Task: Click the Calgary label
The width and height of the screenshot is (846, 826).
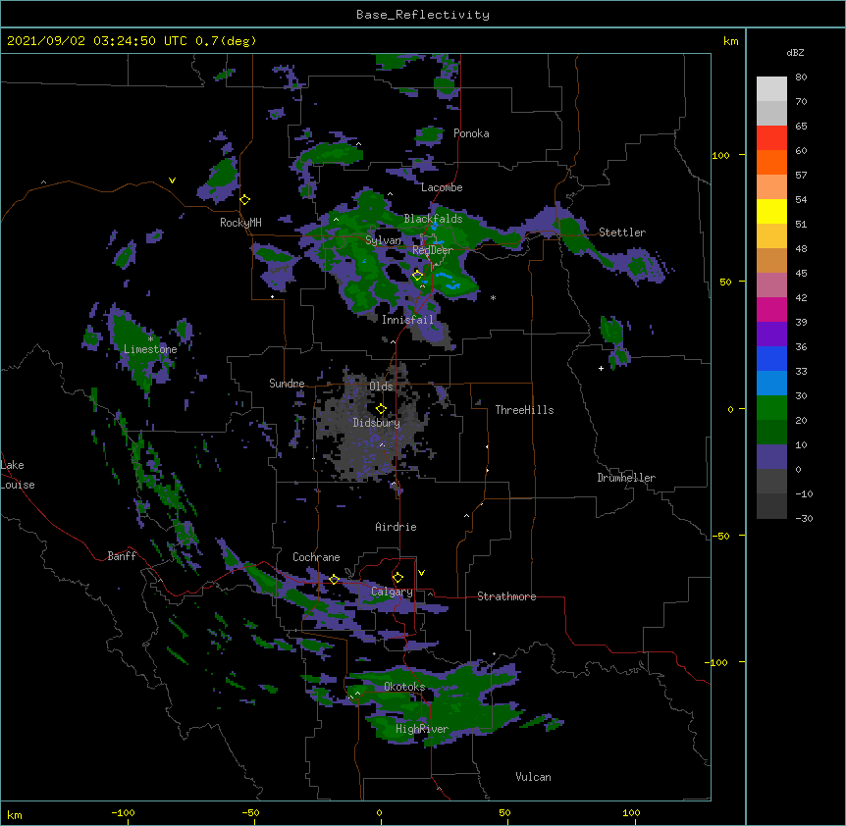Action: [x=392, y=592]
